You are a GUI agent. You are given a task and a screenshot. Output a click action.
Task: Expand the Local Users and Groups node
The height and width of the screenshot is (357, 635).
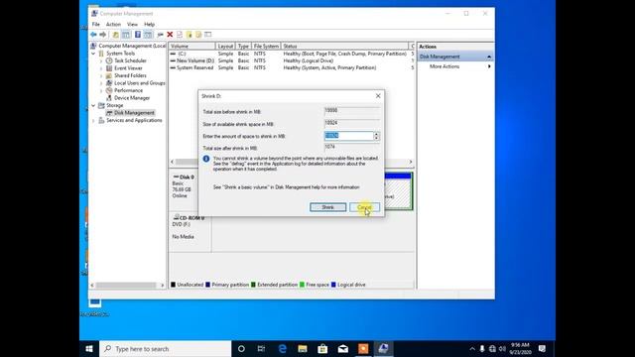coord(101,83)
